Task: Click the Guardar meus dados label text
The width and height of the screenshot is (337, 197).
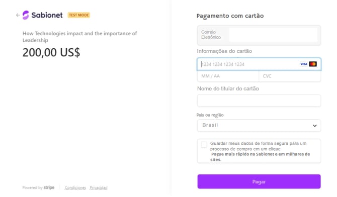Action: pos(258,146)
